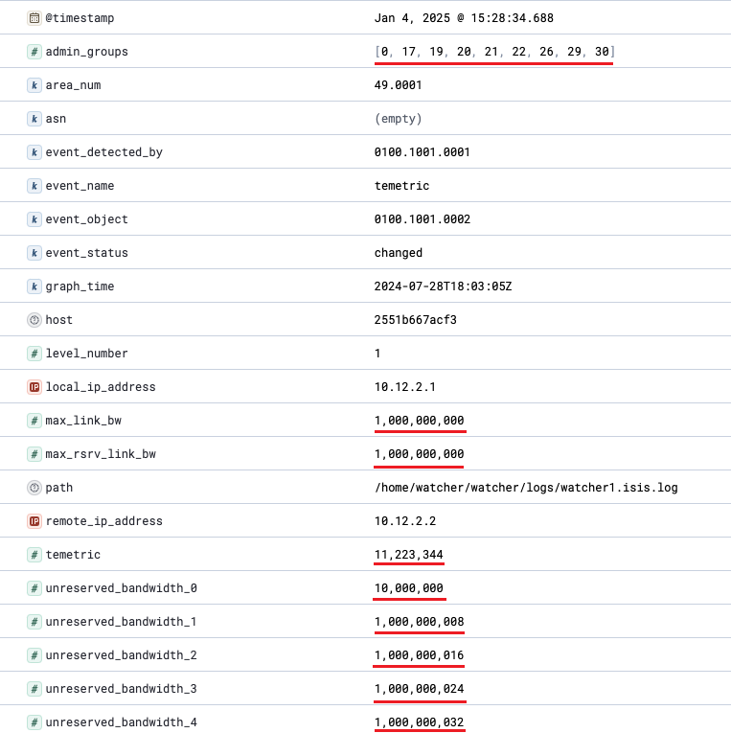Click the value 1,000,000,008
731x733 pixels.
click(419, 622)
